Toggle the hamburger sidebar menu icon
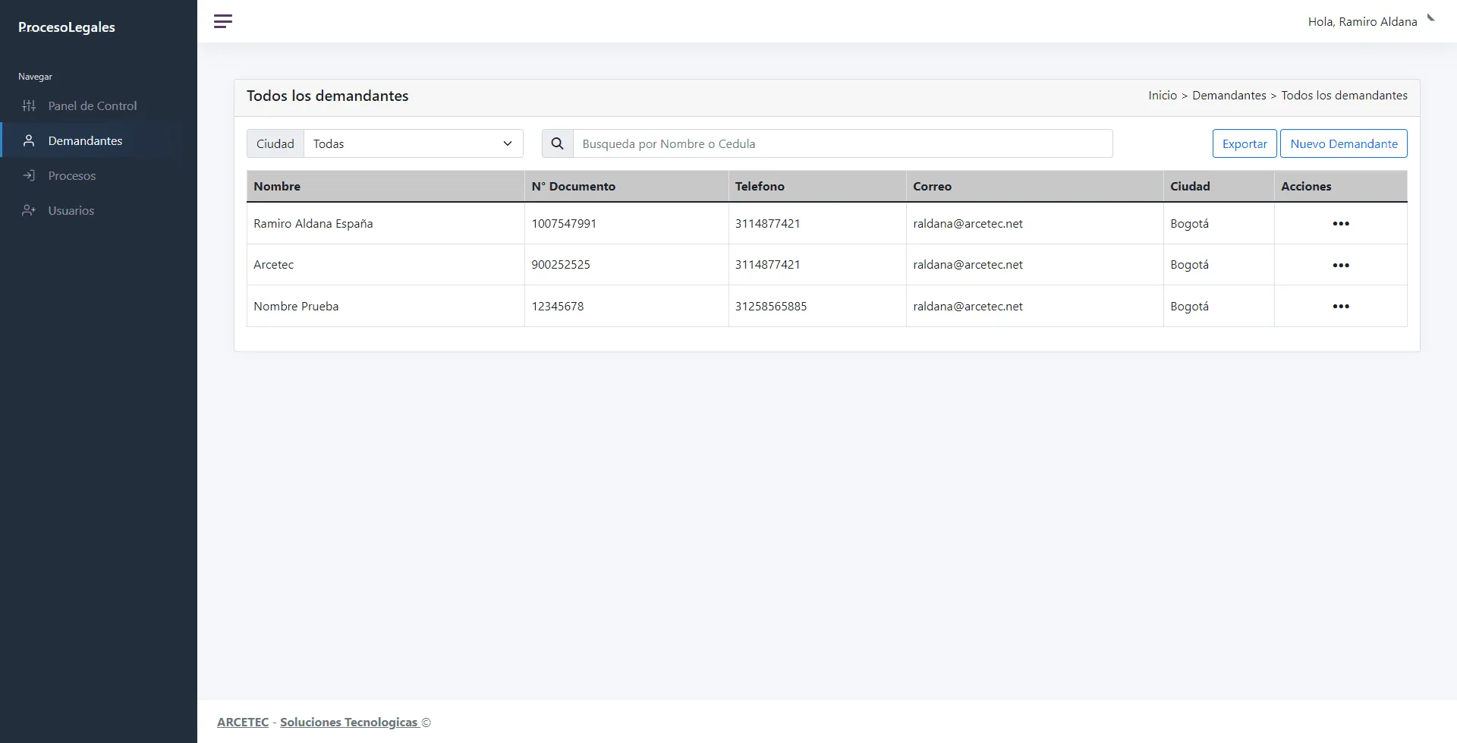The height and width of the screenshot is (743, 1457). click(x=222, y=21)
